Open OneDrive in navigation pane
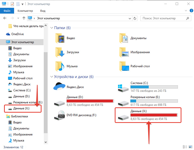 [15, 34]
